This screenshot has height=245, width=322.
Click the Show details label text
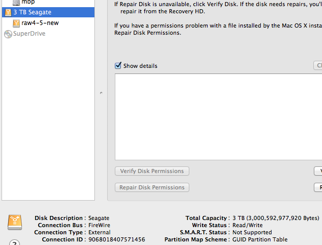140,66
